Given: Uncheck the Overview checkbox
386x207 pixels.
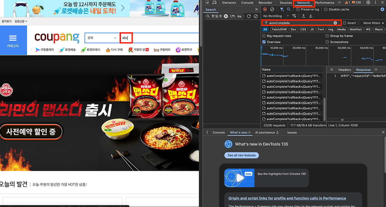Looking at the screenshot, I should coord(264,42).
